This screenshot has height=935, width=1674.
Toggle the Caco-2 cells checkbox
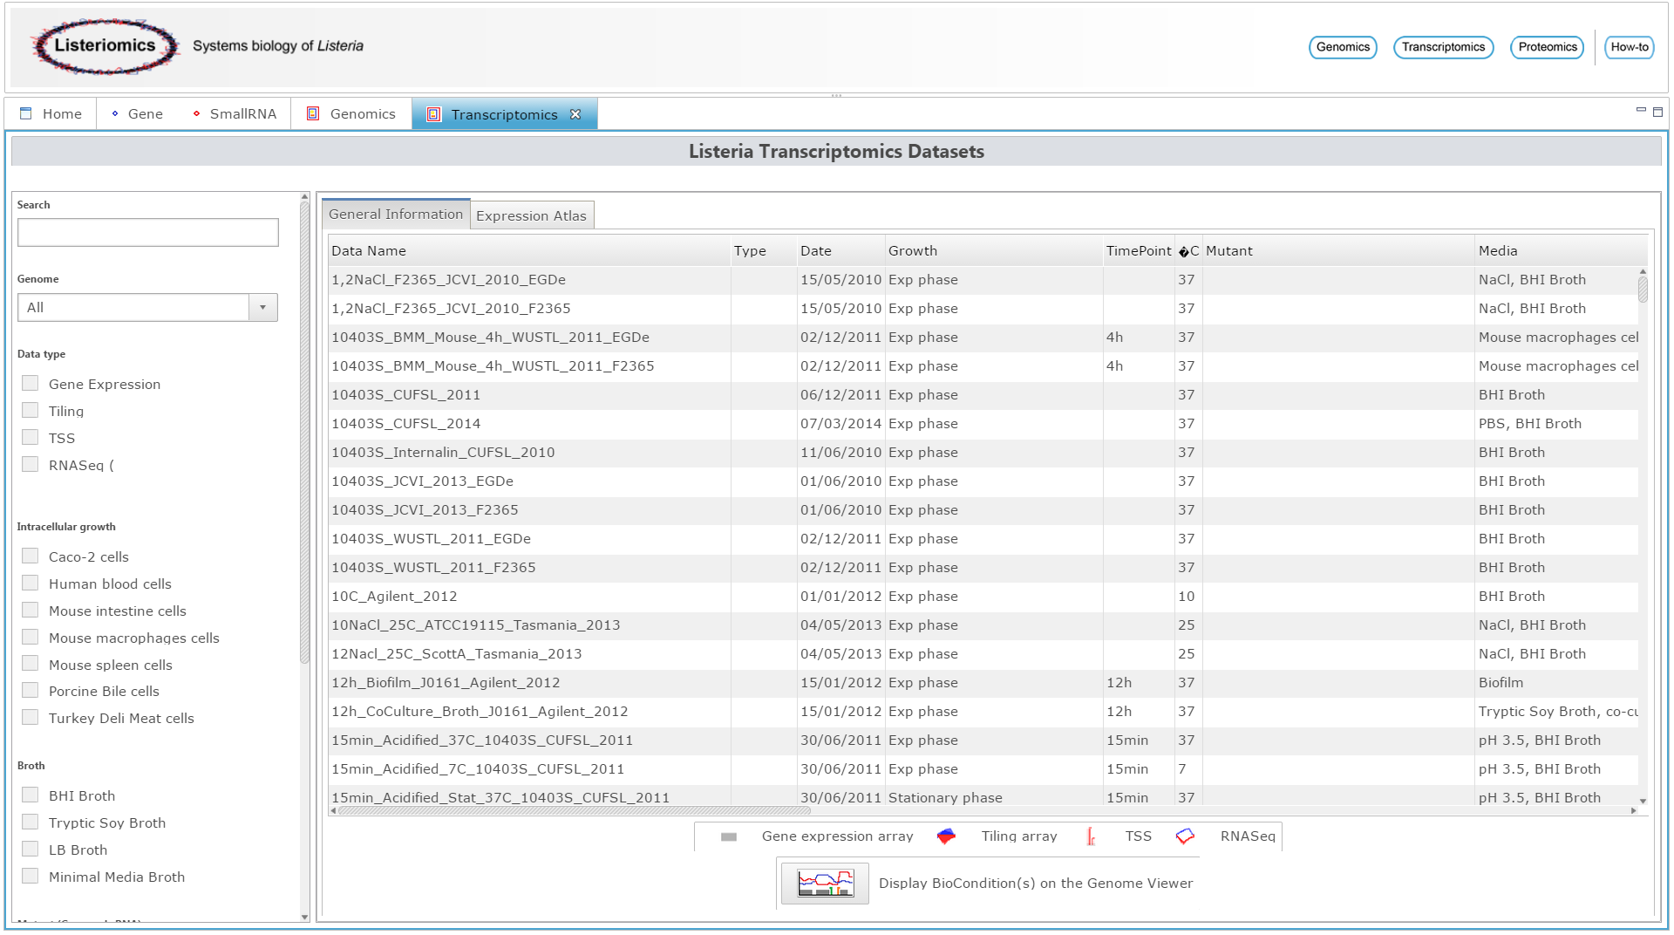pyautogui.click(x=31, y=556)
